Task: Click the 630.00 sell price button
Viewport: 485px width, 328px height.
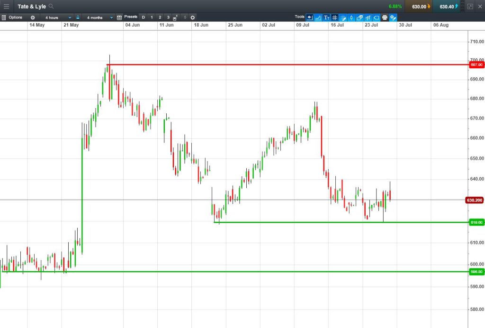Action: (421, 7)
